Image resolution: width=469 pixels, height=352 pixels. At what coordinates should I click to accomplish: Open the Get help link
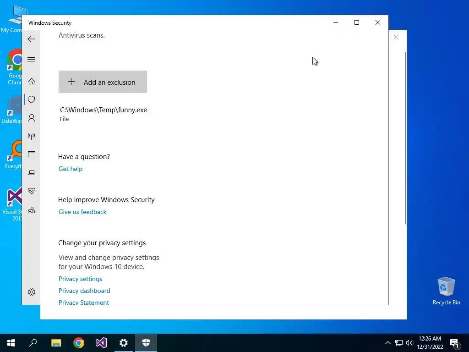click(70, 169)
